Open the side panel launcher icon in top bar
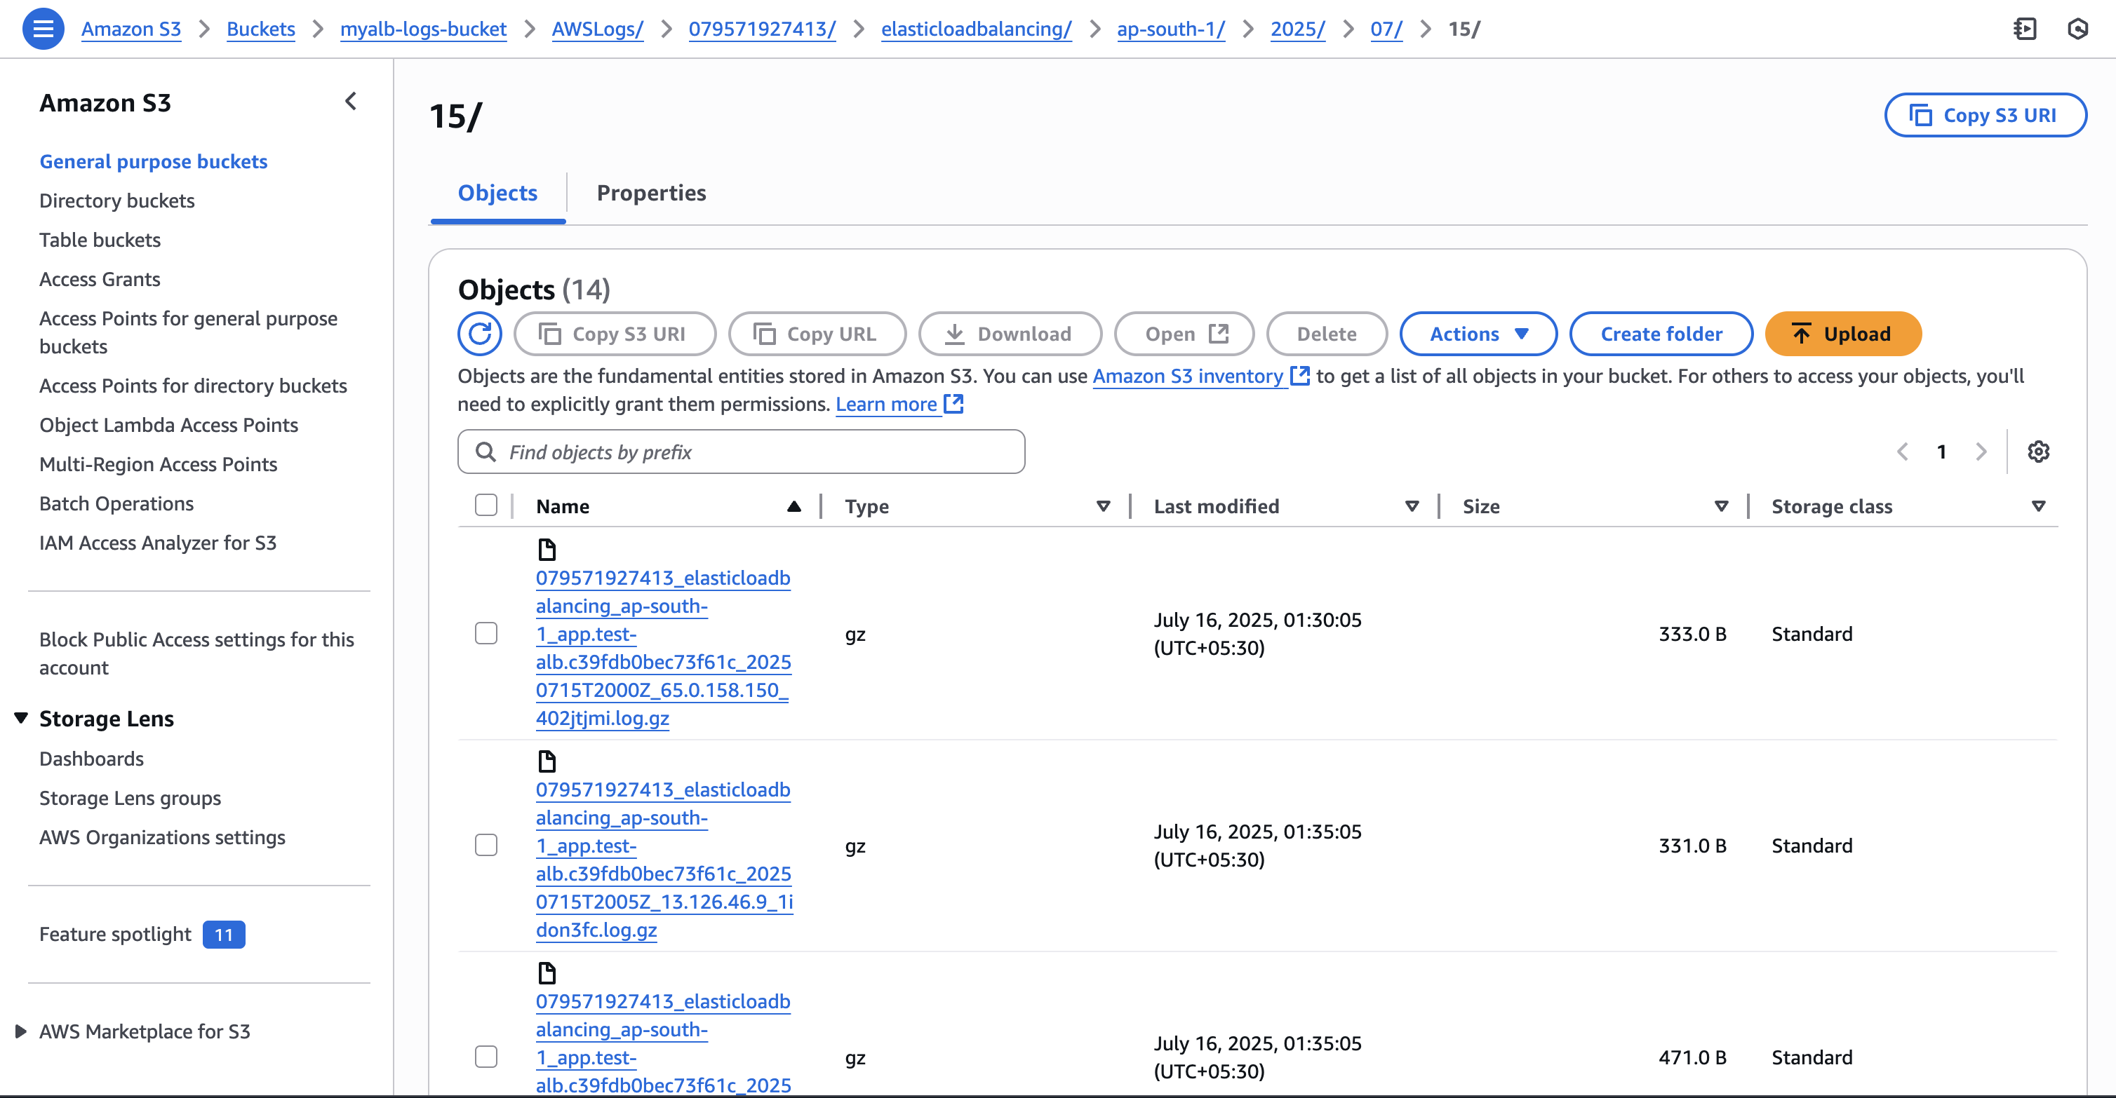This screenshot has height=1098, width=2116. point(2025,29)
